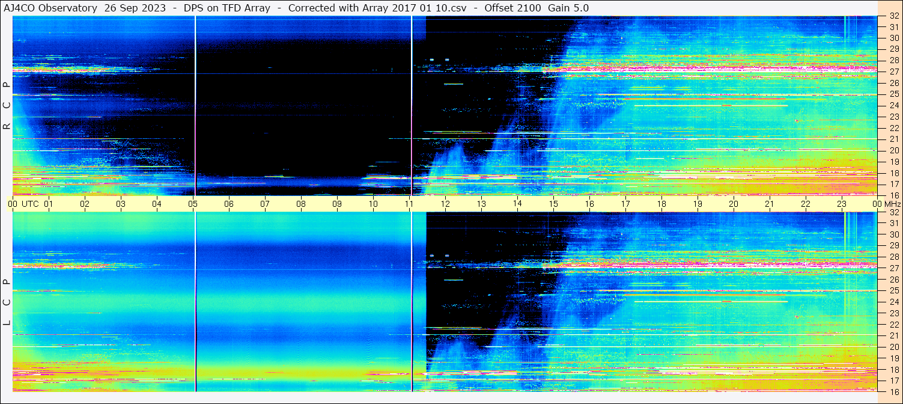
Task: Click the 19 hour tick label on time axis
Action: click(698, 204)
